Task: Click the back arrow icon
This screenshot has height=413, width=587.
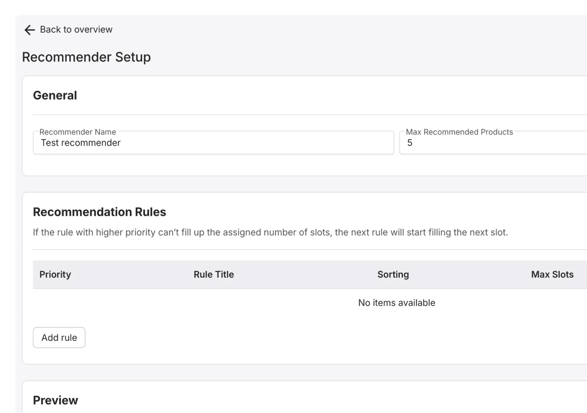Action: pos(30,30)
